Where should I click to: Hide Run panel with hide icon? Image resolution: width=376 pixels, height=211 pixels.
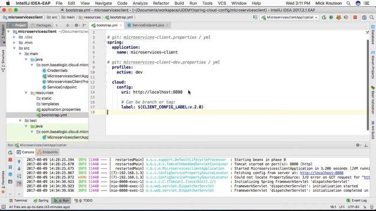tap(366, 145)
